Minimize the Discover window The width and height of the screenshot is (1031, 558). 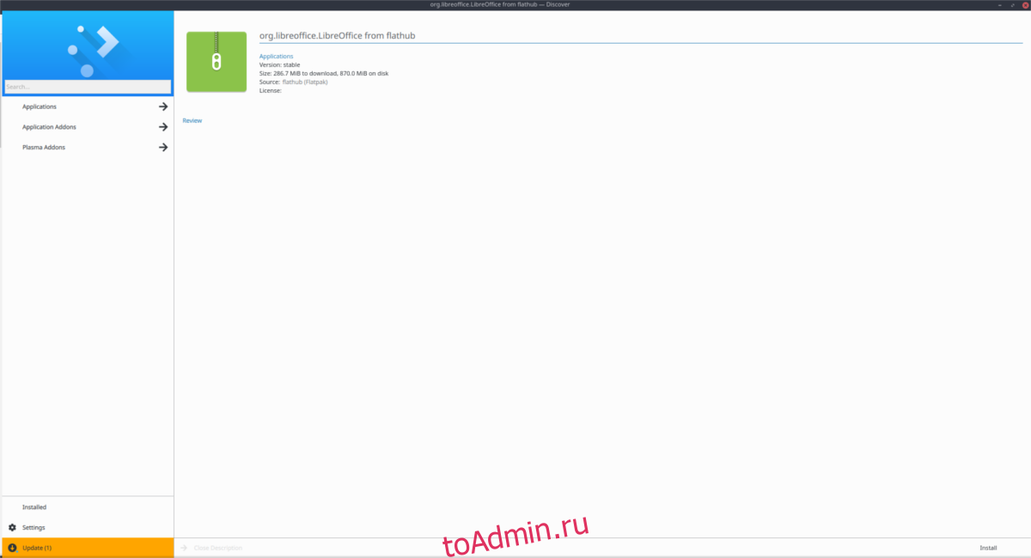pos(1001,4)
